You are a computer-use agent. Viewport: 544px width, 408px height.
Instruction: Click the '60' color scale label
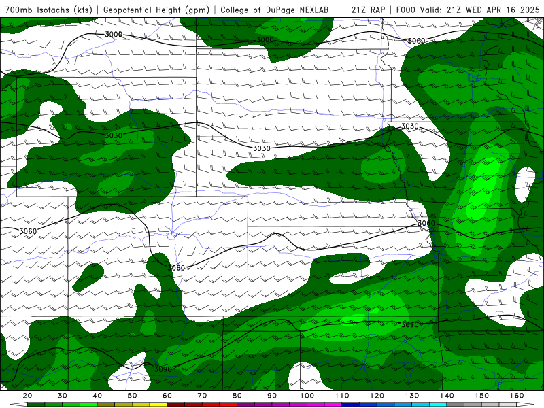(167, 396)
